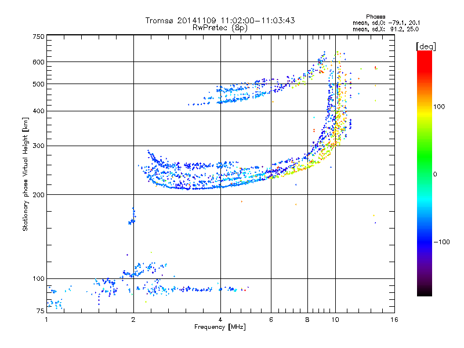Click the '600' y-axis tick label

38,62
